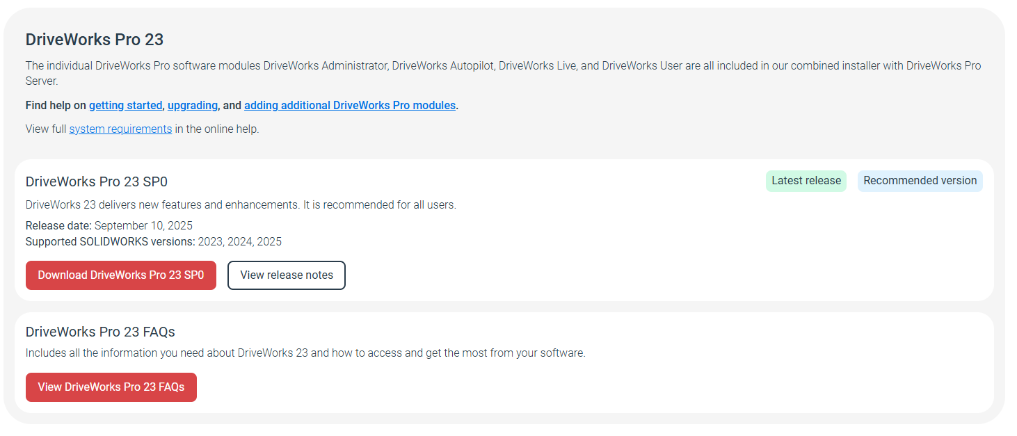Click the FAQ card description text
Viewport: 1017px width, 436px height.
[305, 353]
